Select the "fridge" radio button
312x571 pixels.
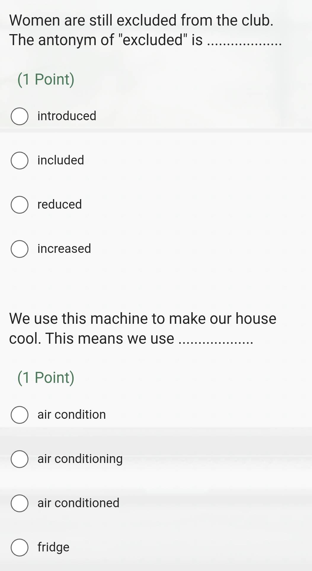[x=20, y=548]
